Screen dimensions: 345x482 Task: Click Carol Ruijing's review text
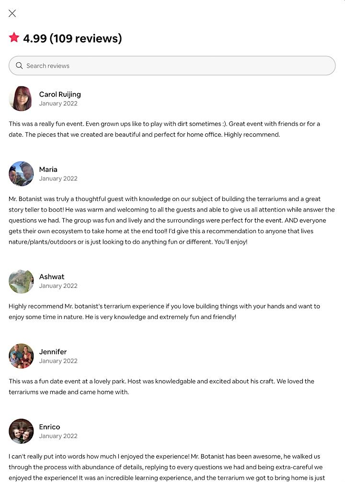pyautogui.click(x=163, y=129)
